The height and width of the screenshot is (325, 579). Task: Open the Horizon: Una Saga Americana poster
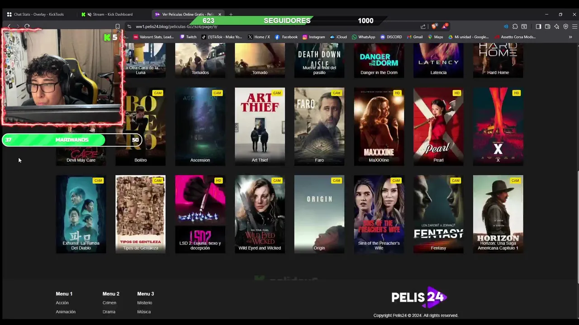pos(498,214)
